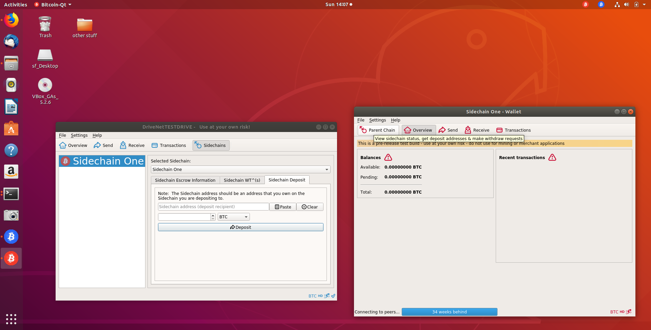Viewport: 651px width, 330px height.
Task: Open Rhythmbox speaker icon in dock
Action: (11, 85)
